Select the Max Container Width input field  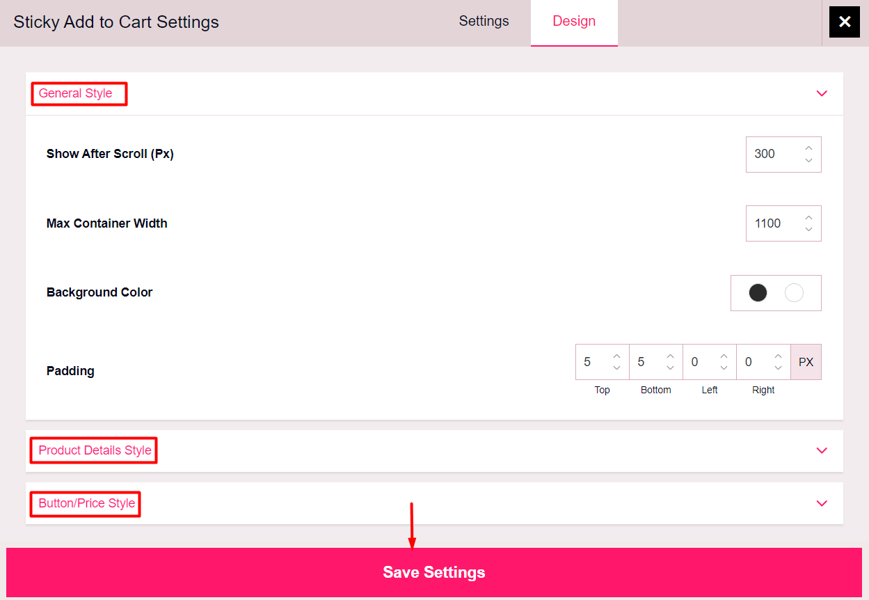pos(772,223)
